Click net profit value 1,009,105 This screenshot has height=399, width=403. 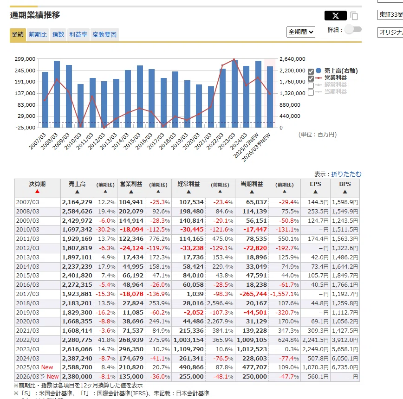click(252, 340)
